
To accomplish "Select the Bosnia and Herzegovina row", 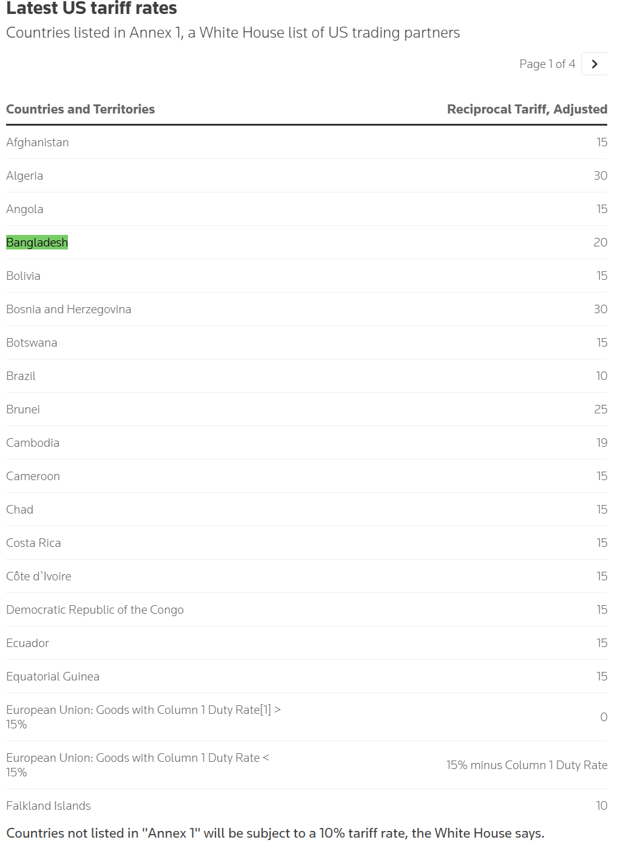I will (x=306, y=309).
